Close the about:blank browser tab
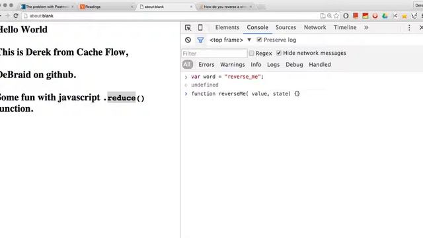The height and width of the screenshot is (238, 423). 191,7
